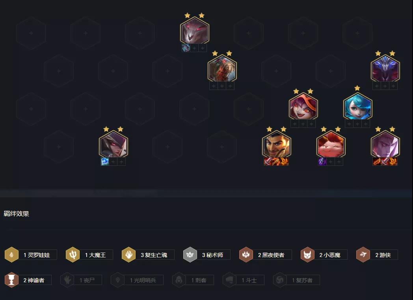Select the 2 黑夜使者 trait label
Image resolution: width=413 pixels, height=300 pixels.
tap(271, 255)
